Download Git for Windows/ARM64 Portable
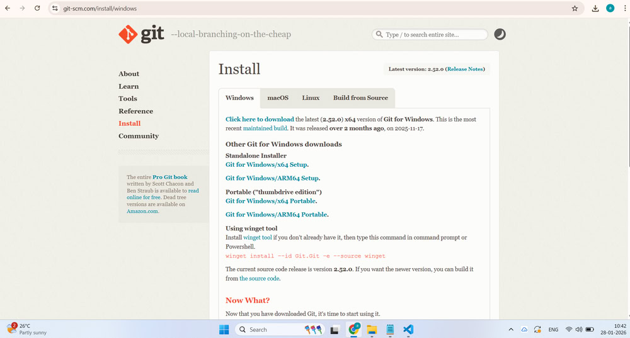The width and height of the screenshot is (630, 338). coord(276,215)
